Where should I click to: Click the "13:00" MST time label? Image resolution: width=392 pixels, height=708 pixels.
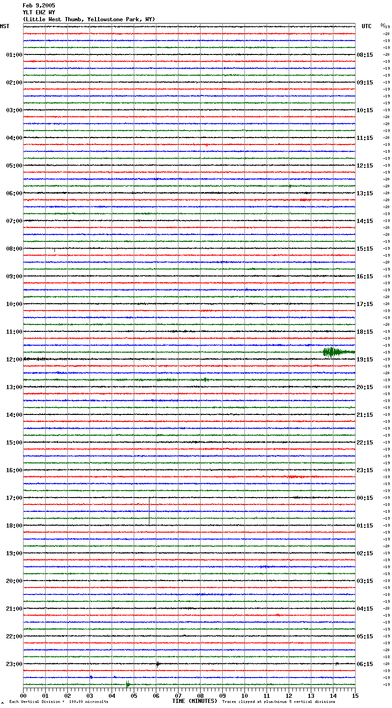point(14,387)
